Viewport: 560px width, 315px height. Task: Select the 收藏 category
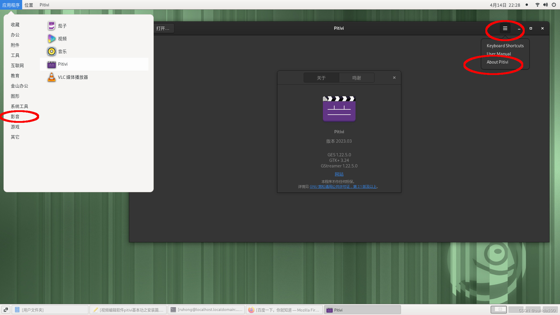pos(15,25)
